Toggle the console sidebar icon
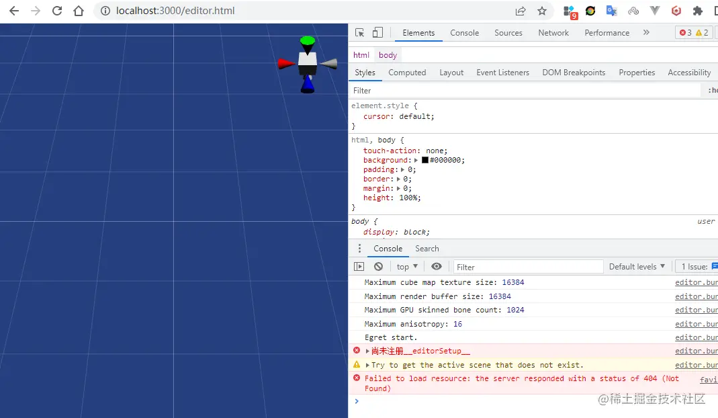The image size is (718, 418). pos(359,266)
